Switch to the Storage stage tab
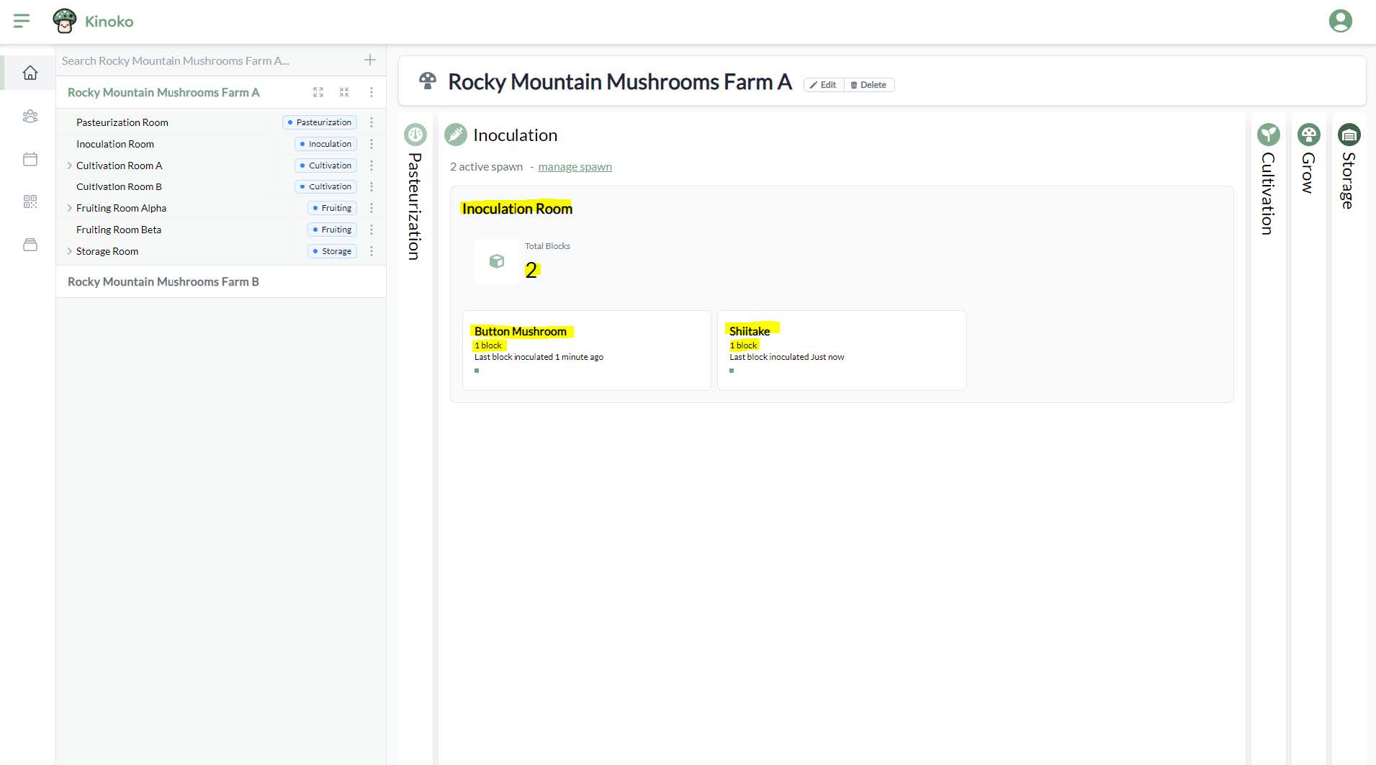 click(1349, 169)
